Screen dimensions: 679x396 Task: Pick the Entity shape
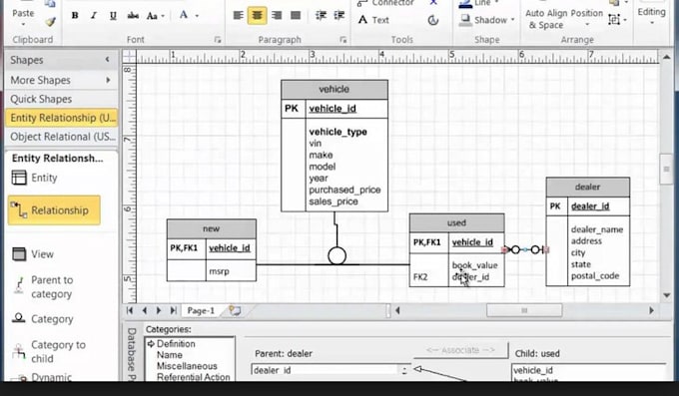(35, 178)
